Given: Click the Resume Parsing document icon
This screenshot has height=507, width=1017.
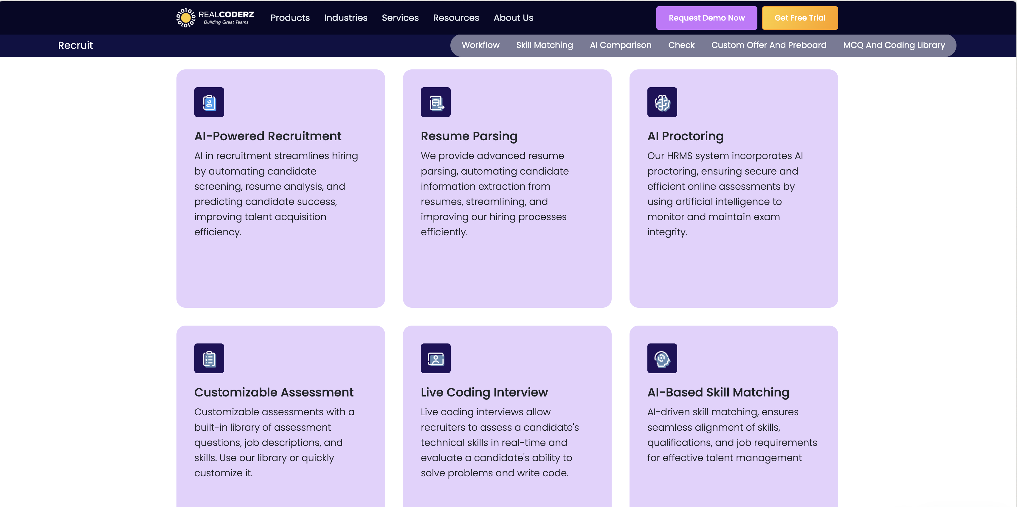Looking at the screenshot, I should coord(436,102).
